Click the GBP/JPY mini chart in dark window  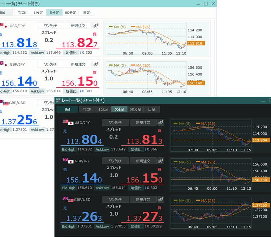[211, 173]
